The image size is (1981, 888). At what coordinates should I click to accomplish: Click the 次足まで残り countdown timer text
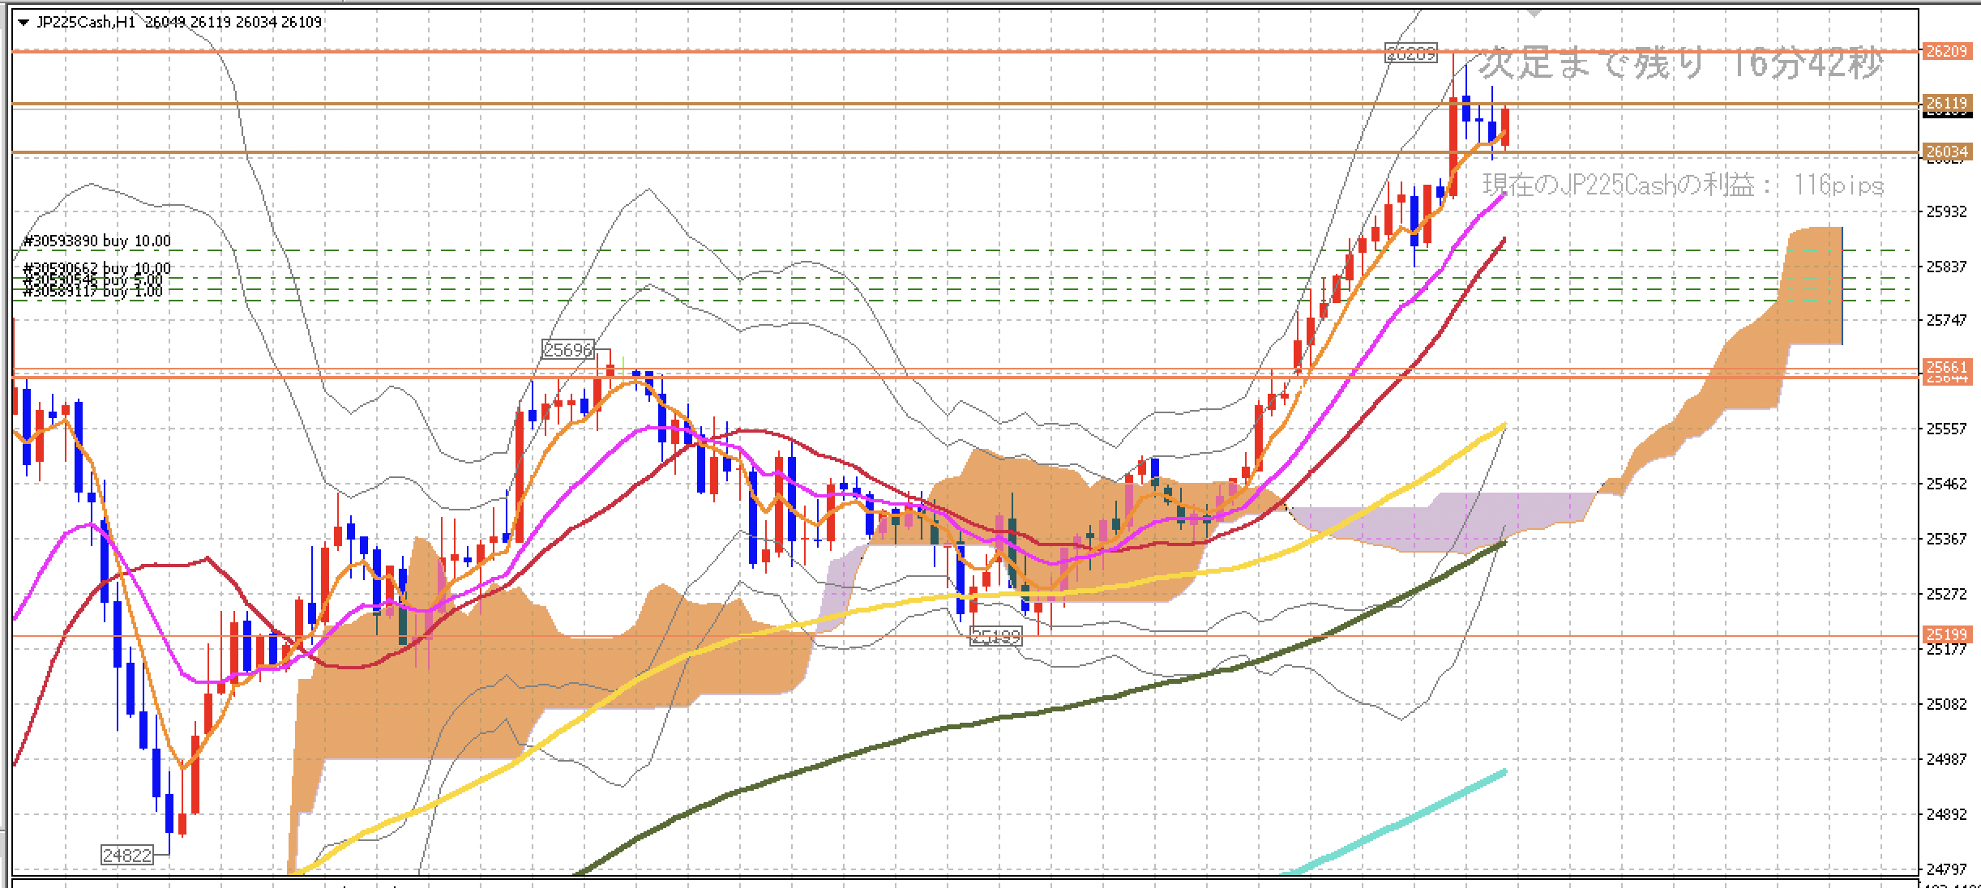click(1680, 64)
